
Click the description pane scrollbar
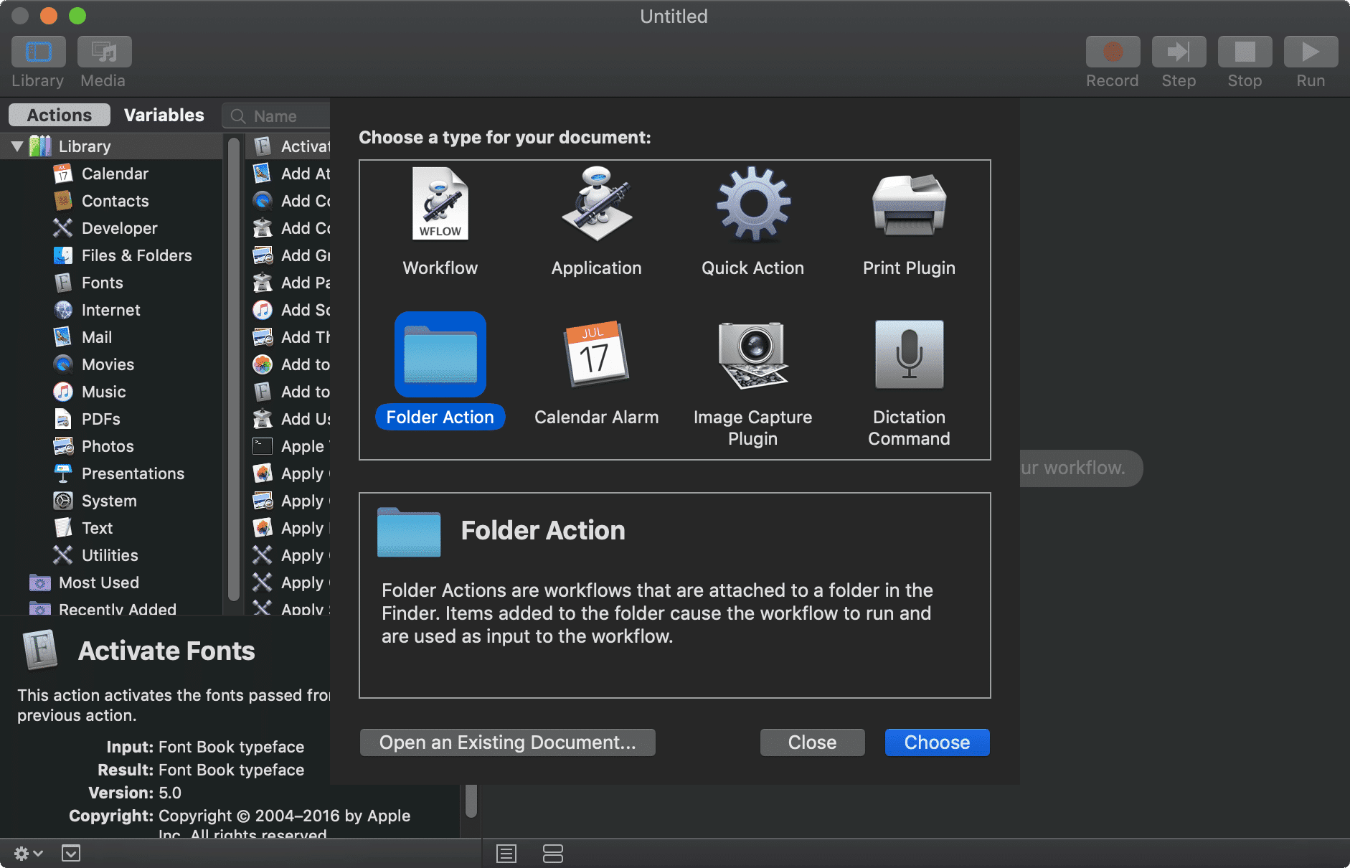(471, 801)
